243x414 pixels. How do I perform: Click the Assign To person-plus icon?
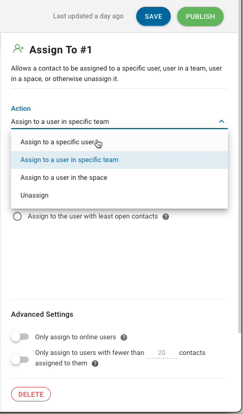(18, 49)
